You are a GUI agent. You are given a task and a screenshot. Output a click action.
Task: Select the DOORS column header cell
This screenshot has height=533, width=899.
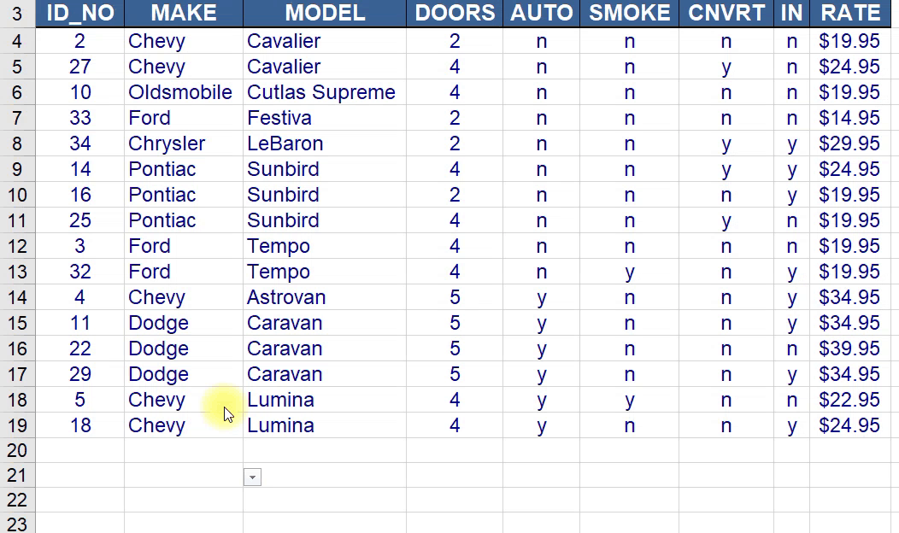[x=455, y=13]
